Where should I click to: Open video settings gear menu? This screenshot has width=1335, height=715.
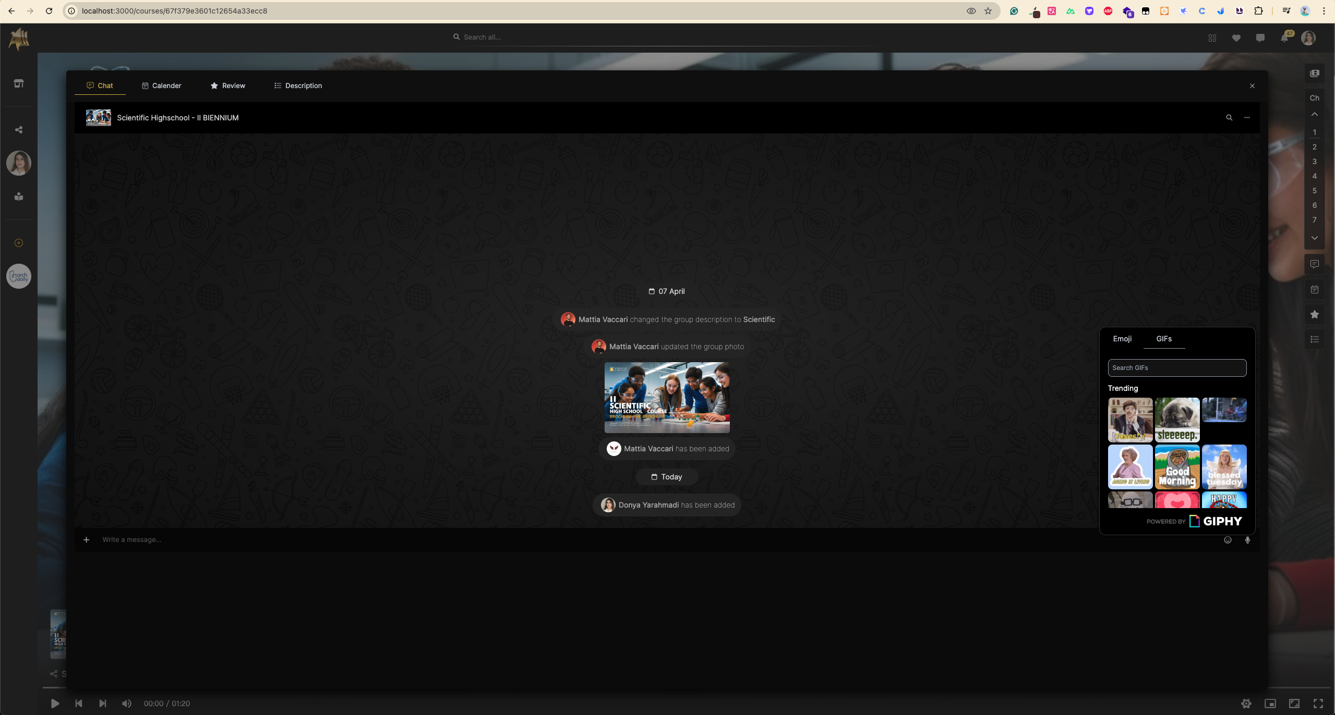[1246, 704]
